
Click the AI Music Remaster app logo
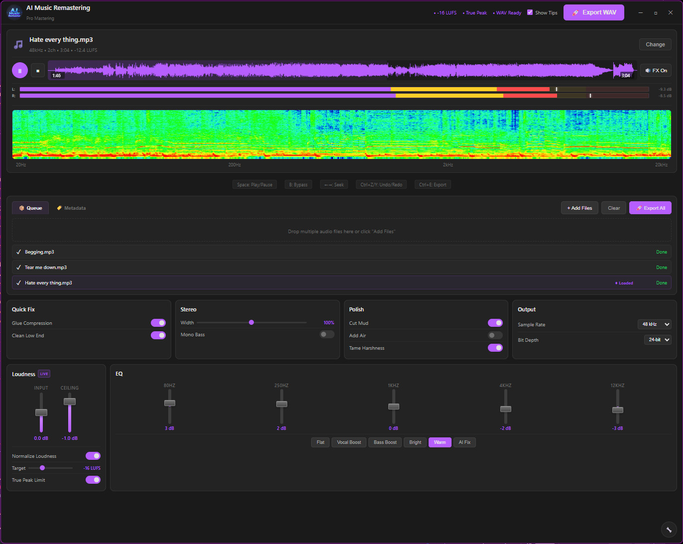tap(14, 12)
